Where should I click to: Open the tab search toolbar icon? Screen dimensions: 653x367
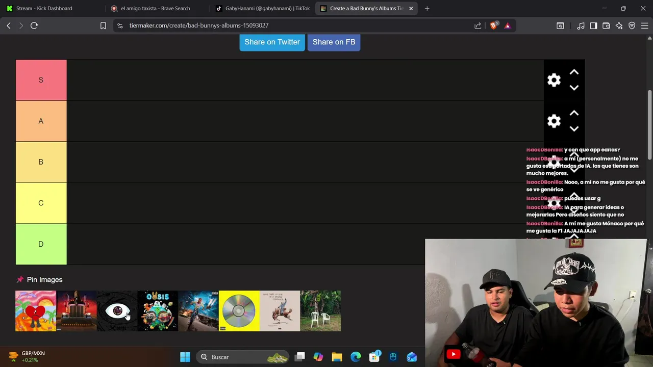560,25
